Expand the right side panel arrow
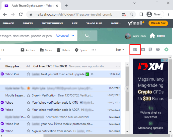This screenshot has height=137, width=173. coord(127,89)
